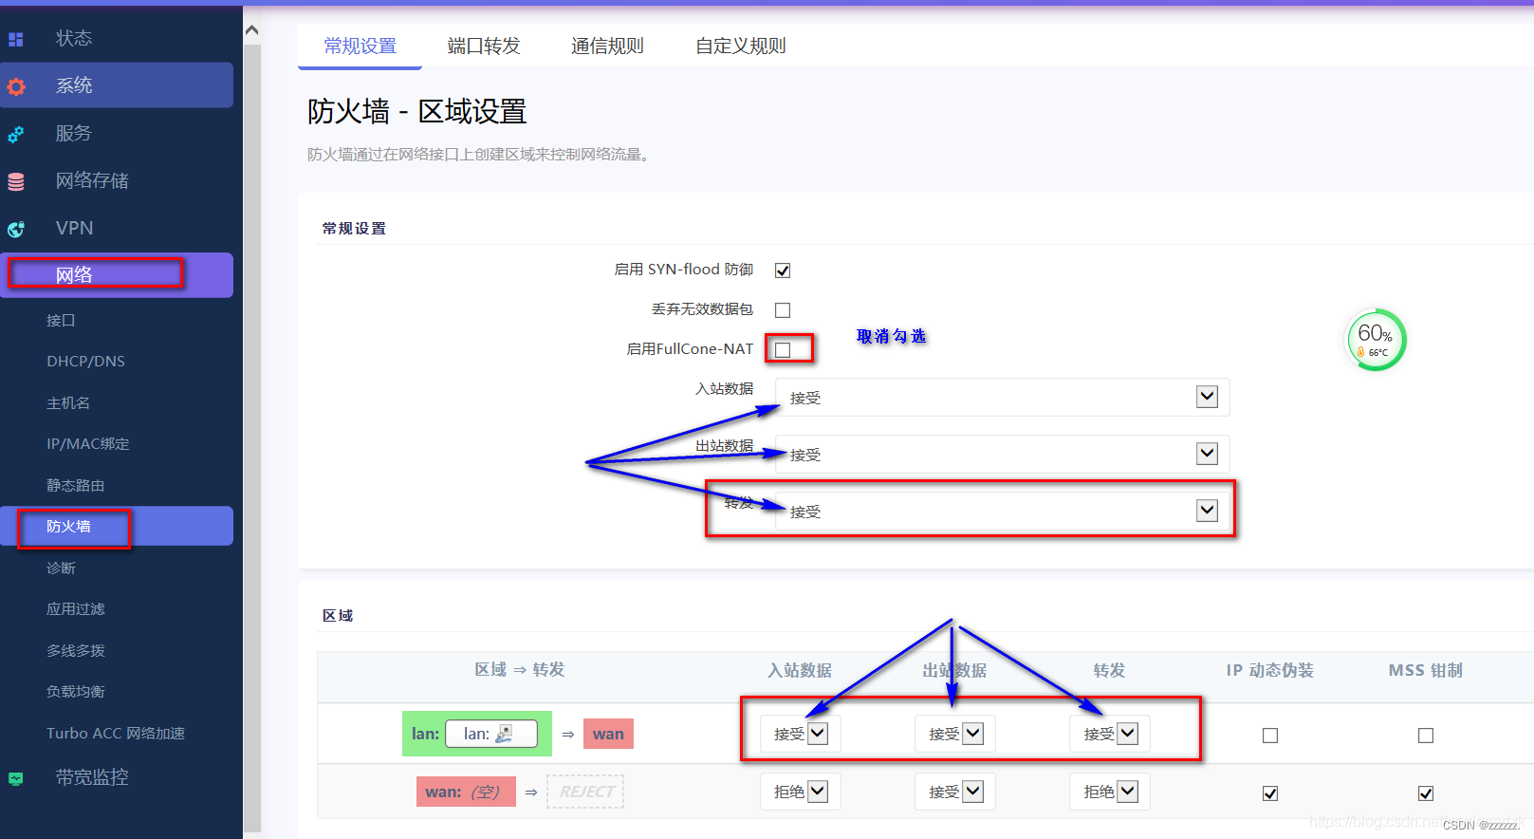This screenshot has width=1534, height=839.
Task: Click the 服务 gears icon
Action: (x=15, y=135)
